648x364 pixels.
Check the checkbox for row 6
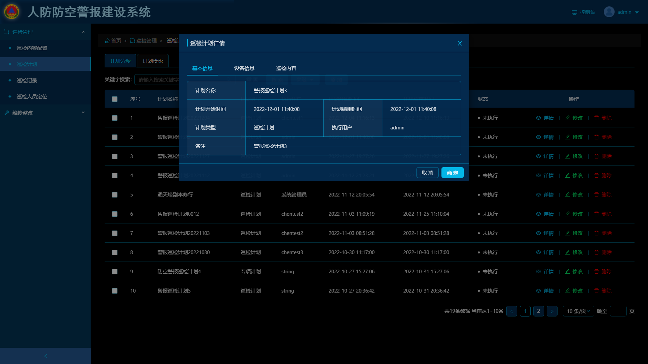click(115, 214)
